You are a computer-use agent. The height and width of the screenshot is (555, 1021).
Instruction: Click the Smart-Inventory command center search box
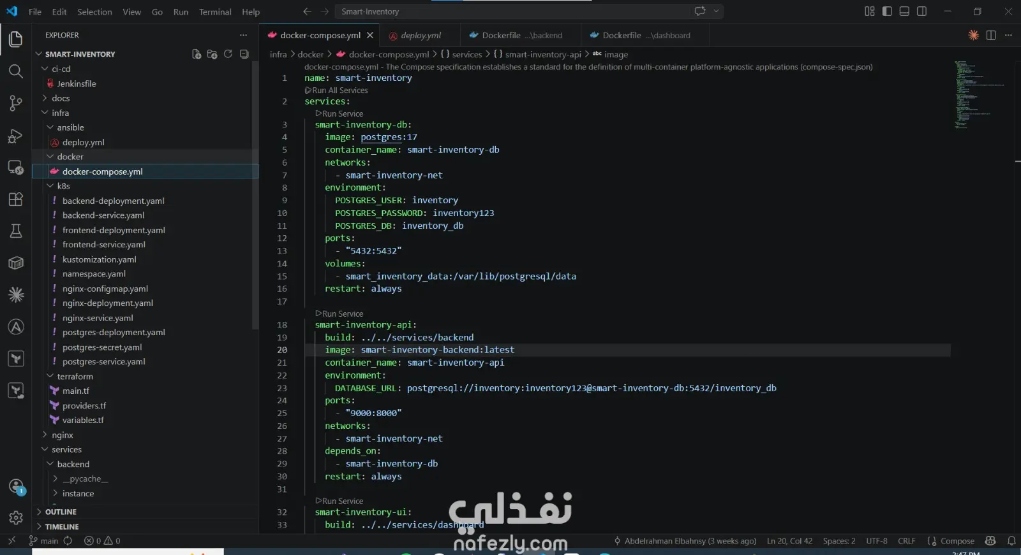[x=530, y=11]
